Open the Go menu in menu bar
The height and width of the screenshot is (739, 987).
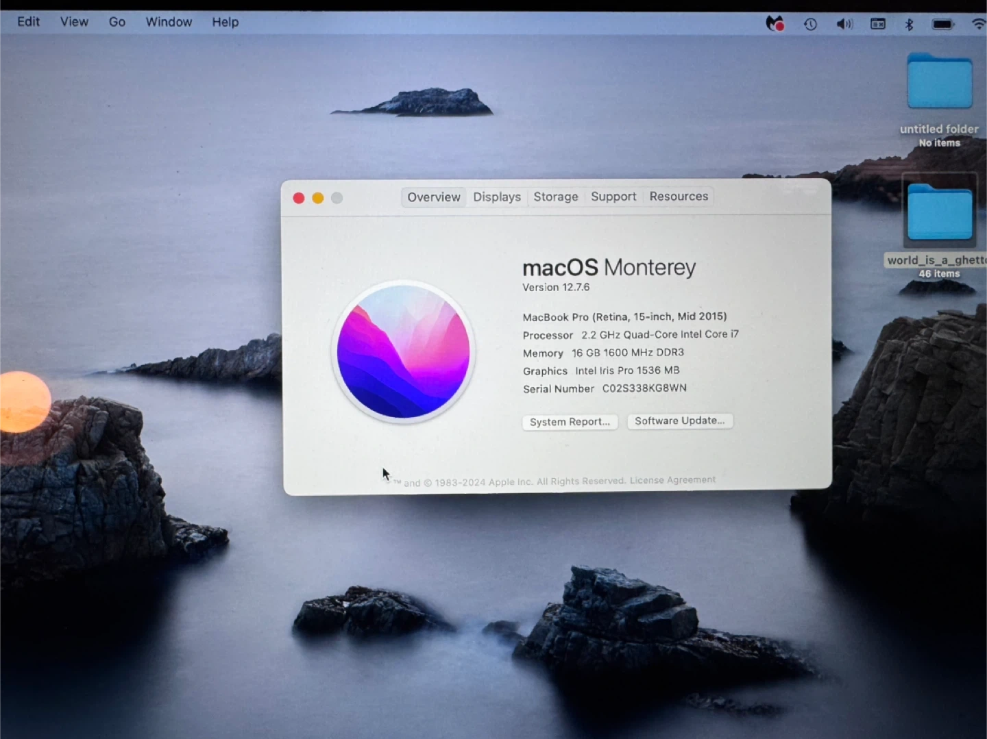tap(117, 22)
